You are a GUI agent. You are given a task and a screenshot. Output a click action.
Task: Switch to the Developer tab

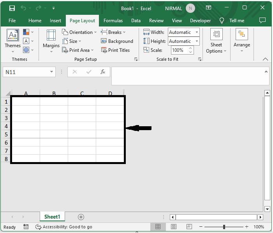200,21
